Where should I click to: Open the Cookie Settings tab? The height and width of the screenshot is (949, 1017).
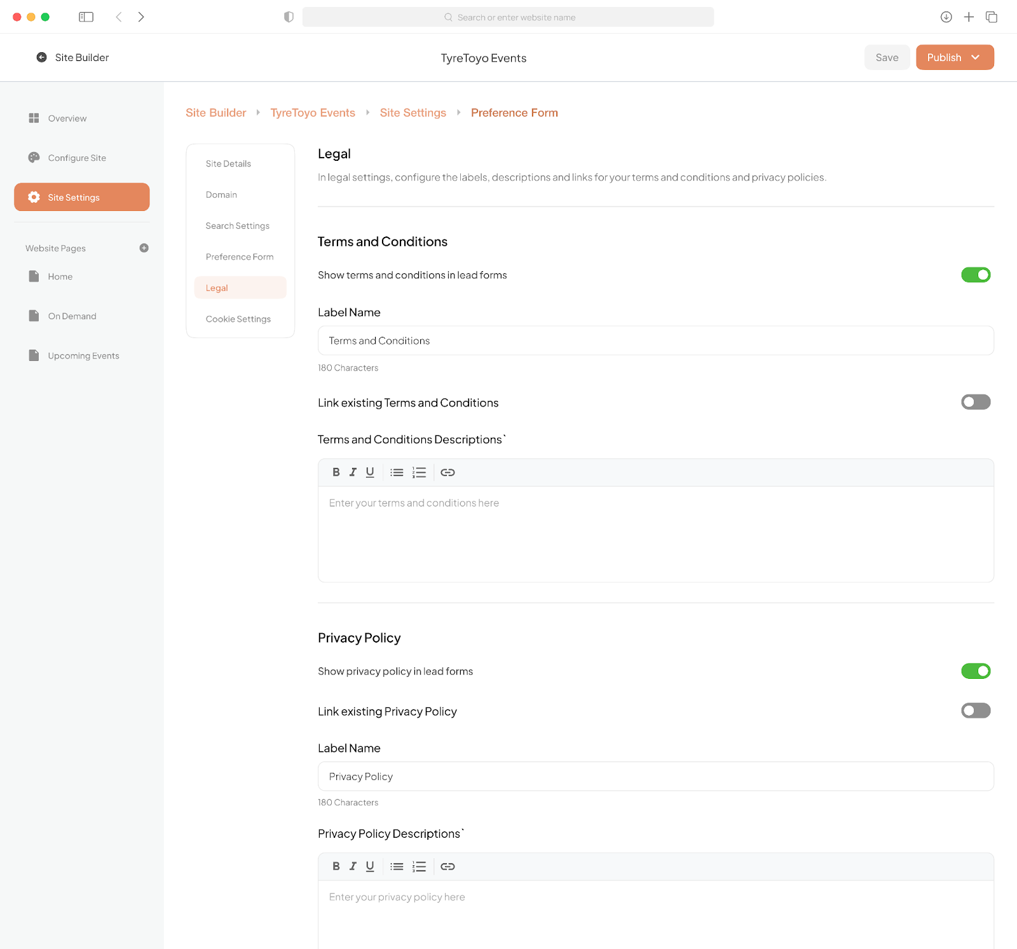point(240,319)
